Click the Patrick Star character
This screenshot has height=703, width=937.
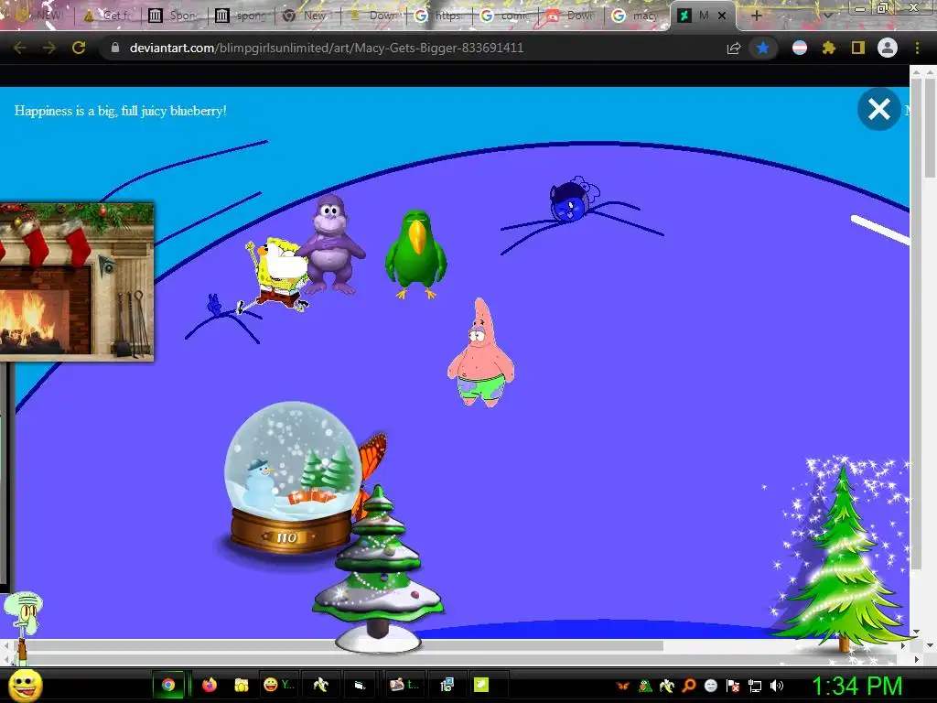point(480,352)
